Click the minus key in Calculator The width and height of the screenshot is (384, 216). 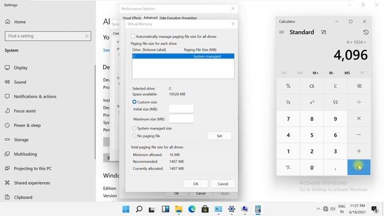(359, 135)
